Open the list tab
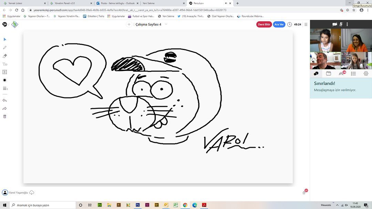The width and height of the screenshot is (372, 209). point(353,74)
